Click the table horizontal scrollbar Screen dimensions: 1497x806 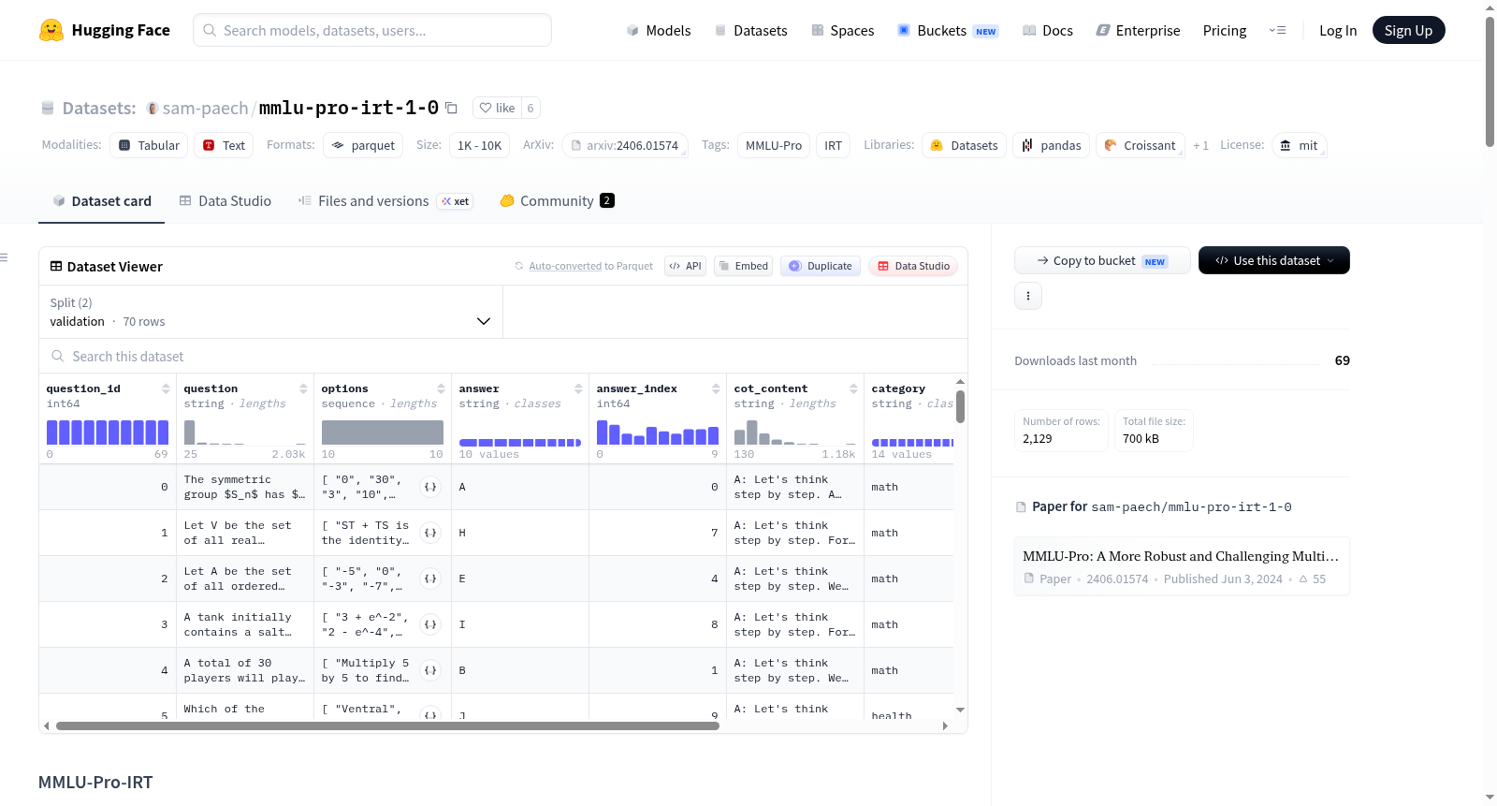[x=387, y=725]
